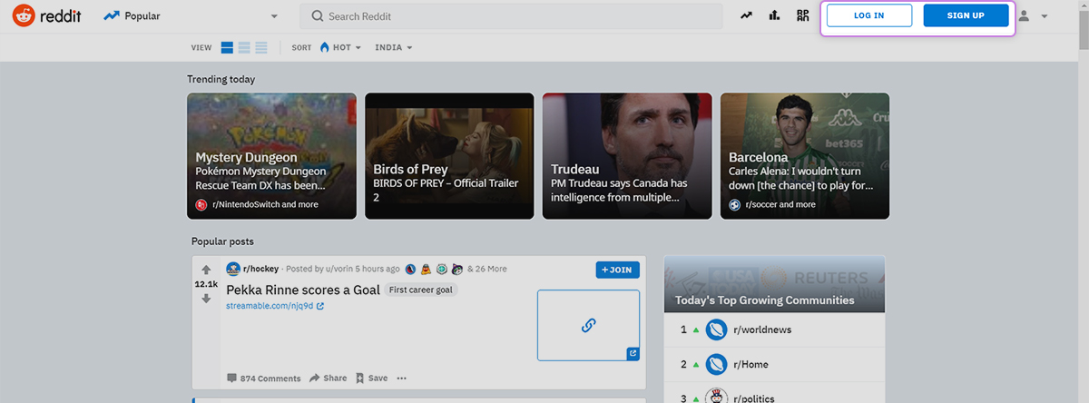Image resolution: width=1089 pixels, height=403 pixels.
Task: Open the post's more options ellipsis
Action: tap(402, 378)
